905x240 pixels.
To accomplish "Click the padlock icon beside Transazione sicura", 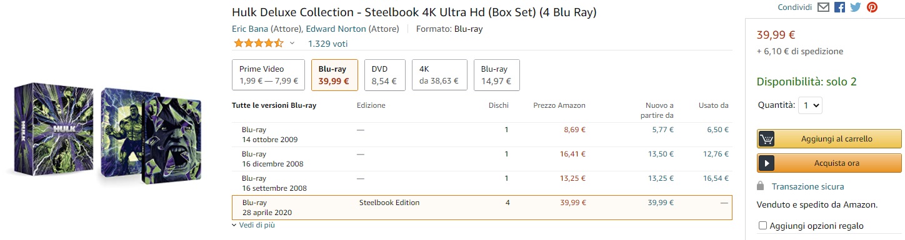I will pos(760,186).
